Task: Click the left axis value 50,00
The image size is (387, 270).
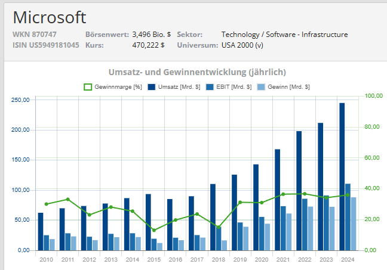Action: (21, 220)
